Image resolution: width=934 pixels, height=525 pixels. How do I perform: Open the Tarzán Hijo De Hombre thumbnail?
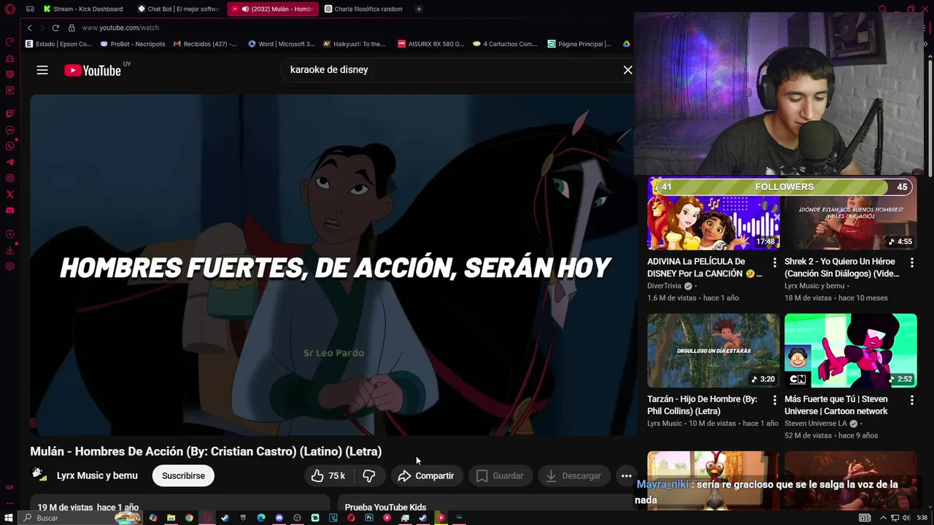coord(713,351)
